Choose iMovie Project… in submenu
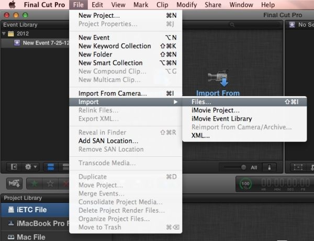The height and width of the screenshot is (241, 314). (x=244, y=110)
